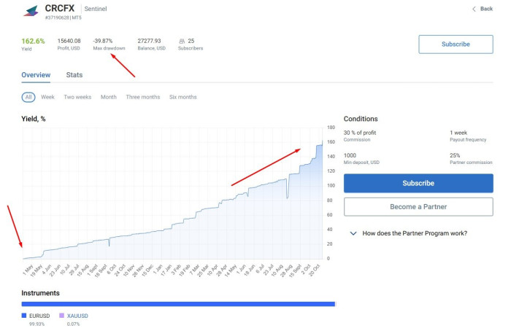Screen dimensions: 511x328
Task: Select the Six months time range
Action: [183, 97]
